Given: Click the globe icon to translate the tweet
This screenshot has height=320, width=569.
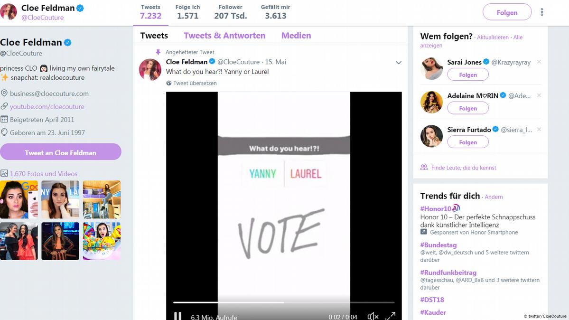Looking at the screenshot, I should pos(169,83).
